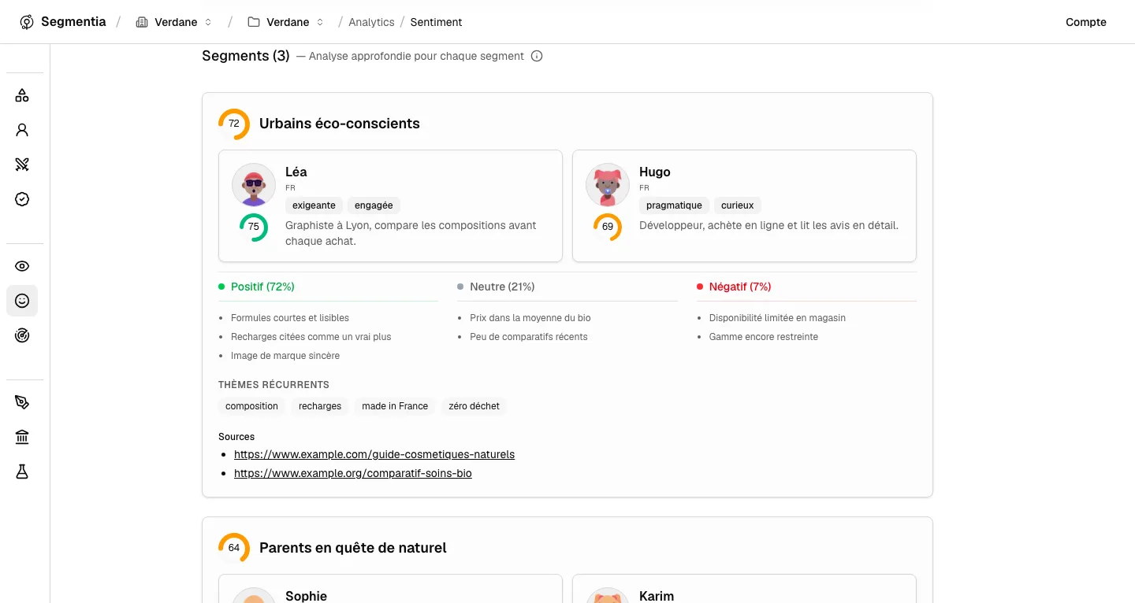Viewport: 1135px width, 603px height.
Task: Click the building icon of first Verdane
Action: point(142,22)
